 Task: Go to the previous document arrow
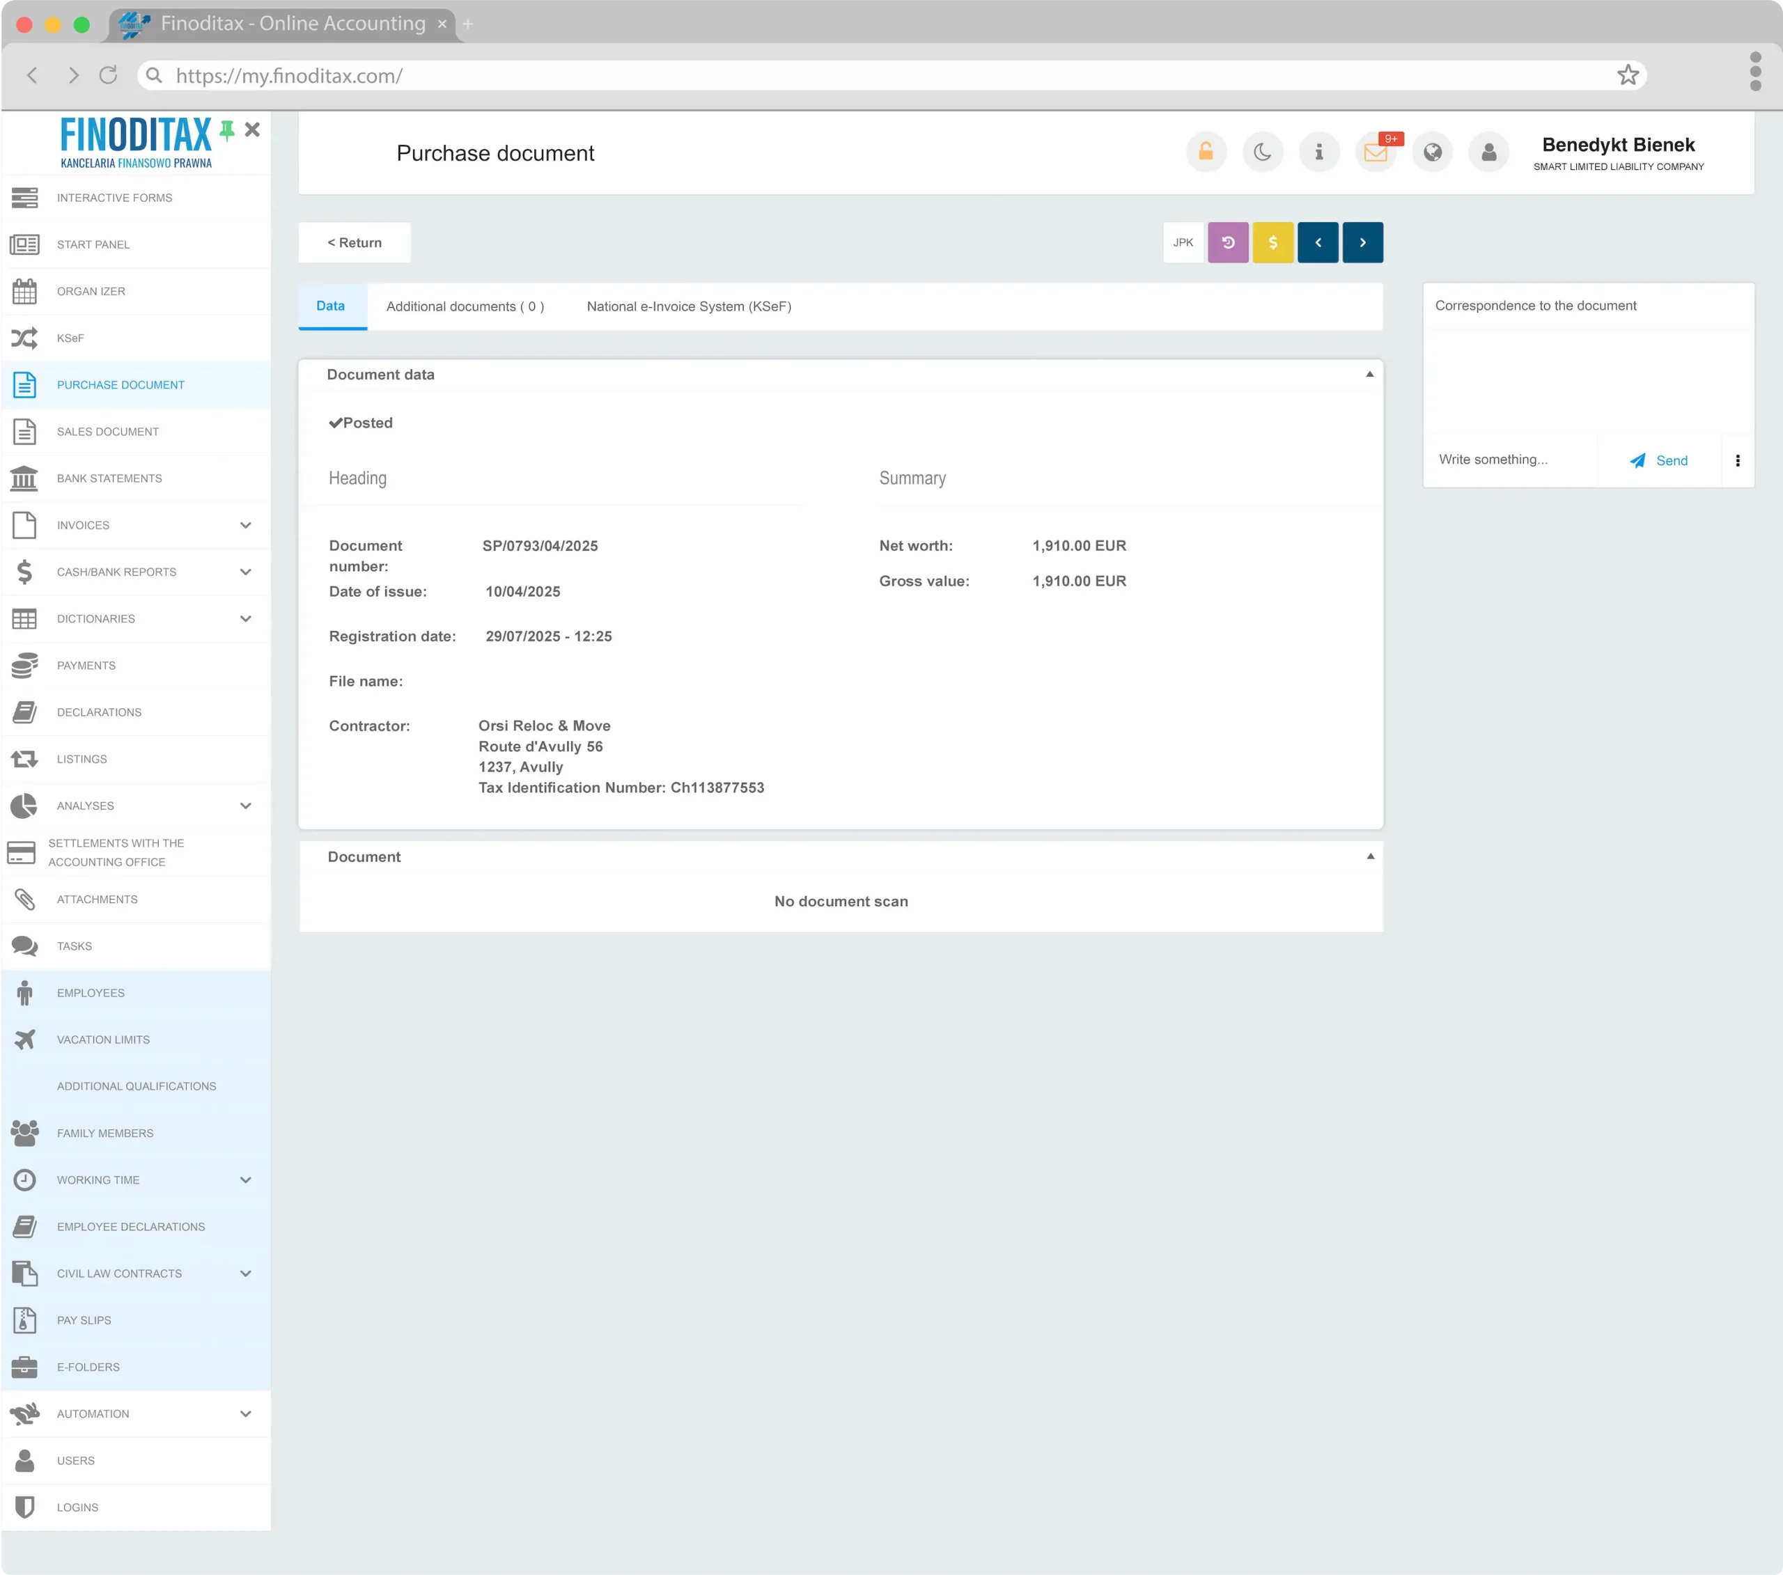(1317, 242)
